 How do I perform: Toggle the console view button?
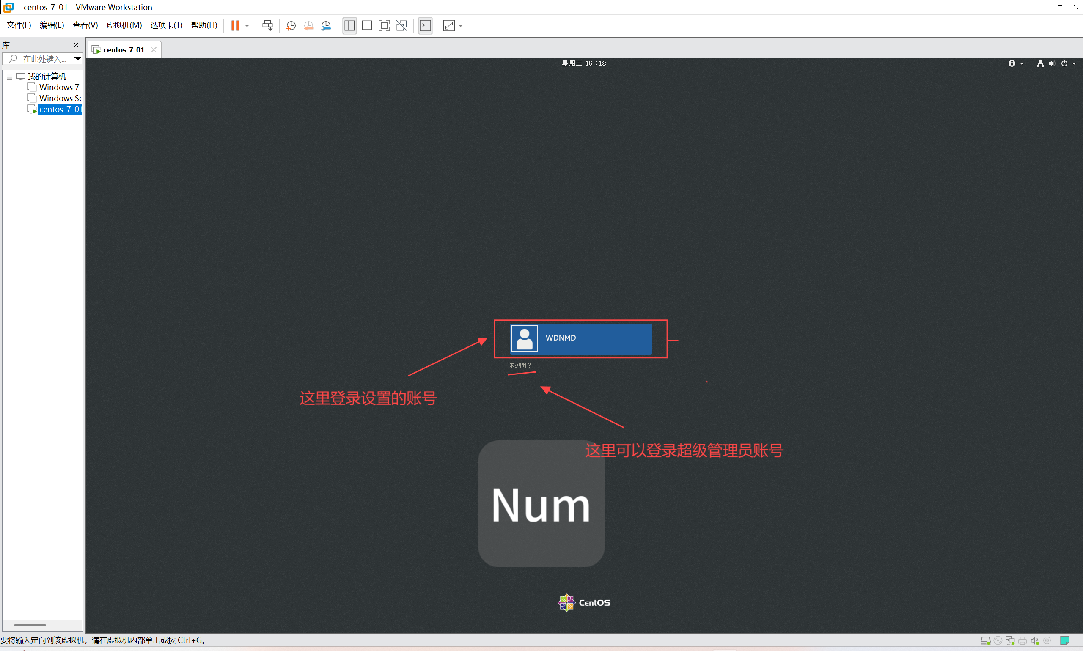[425, 25]
